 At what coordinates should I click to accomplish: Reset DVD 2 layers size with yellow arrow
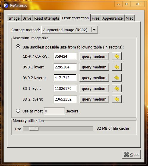[117, 78]
